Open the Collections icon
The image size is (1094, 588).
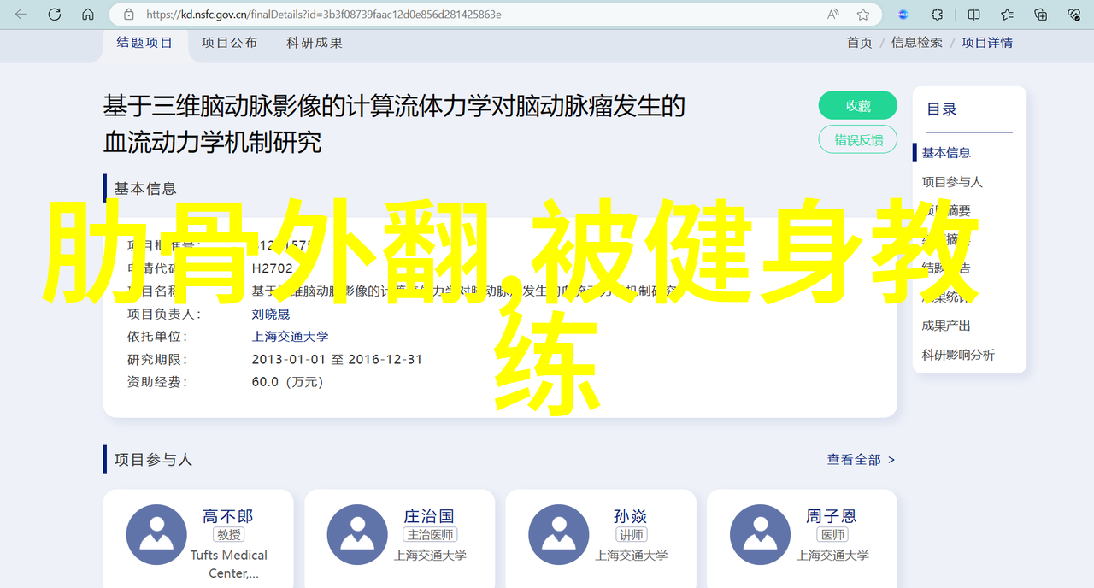point(1040,15)
